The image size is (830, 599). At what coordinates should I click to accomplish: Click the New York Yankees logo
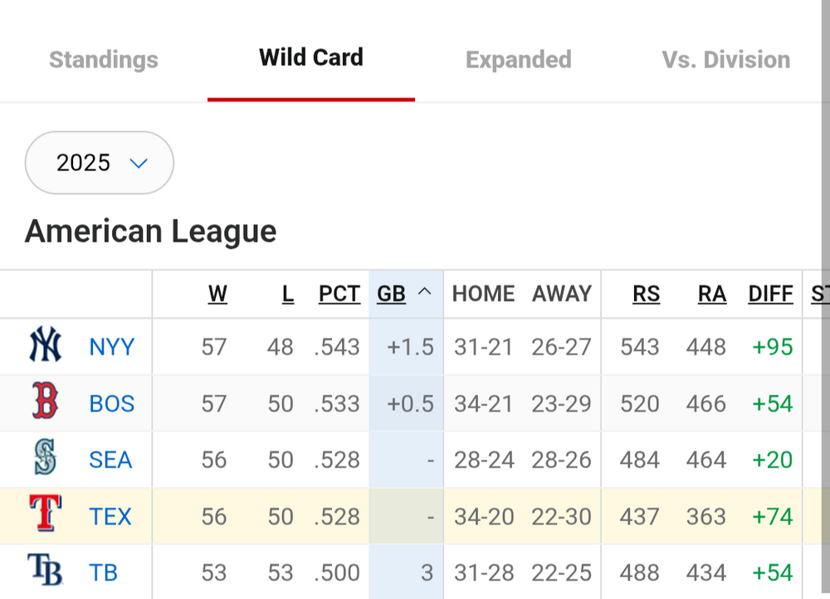46,346
